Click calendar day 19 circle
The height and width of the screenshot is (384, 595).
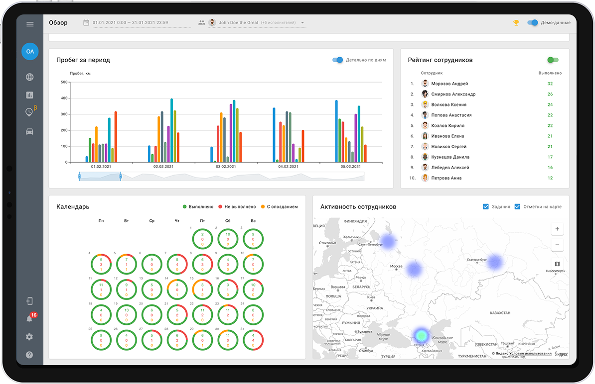pyautogui.click(x=127, y=315)
